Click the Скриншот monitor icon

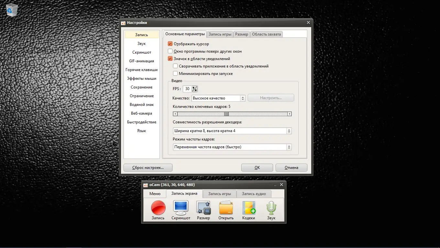(181, 208)
